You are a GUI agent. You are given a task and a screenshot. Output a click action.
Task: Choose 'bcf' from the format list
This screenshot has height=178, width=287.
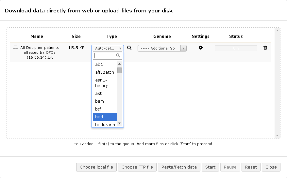click(105, 109)
